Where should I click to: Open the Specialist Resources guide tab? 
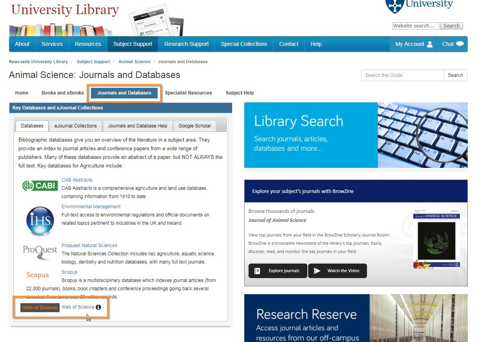coord(188,93)
